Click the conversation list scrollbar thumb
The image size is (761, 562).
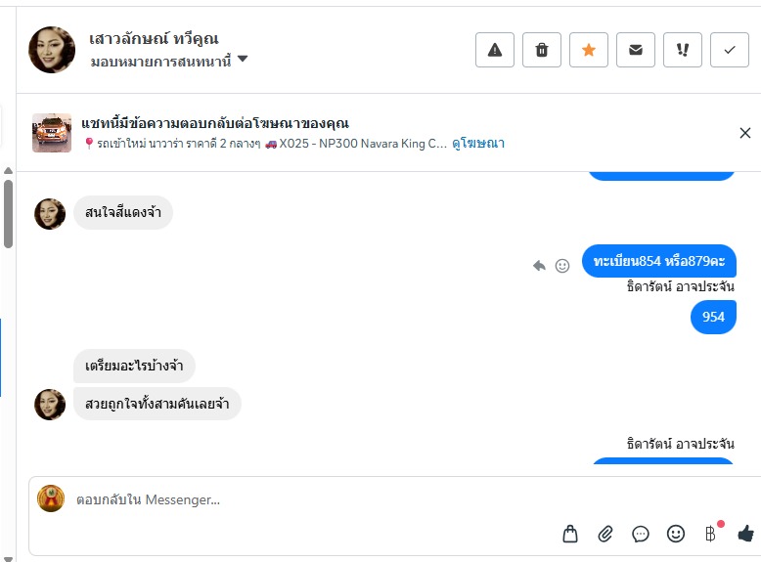[8, 212]
